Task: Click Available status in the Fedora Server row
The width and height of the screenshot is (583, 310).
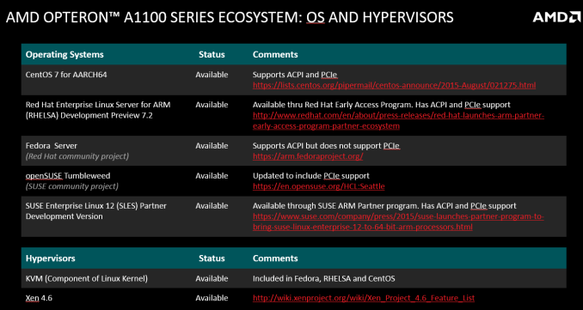Action: click(212, 146)
